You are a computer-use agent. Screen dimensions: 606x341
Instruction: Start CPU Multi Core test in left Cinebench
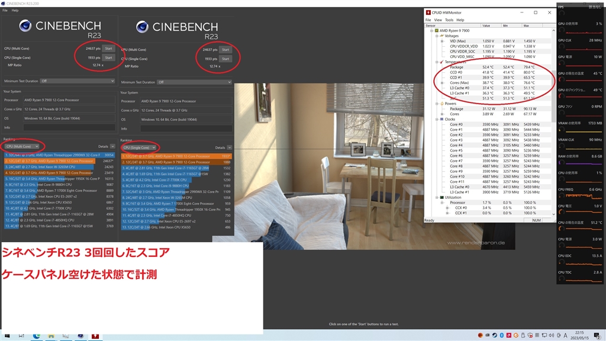pyautogui.click(x=109, y=49)
